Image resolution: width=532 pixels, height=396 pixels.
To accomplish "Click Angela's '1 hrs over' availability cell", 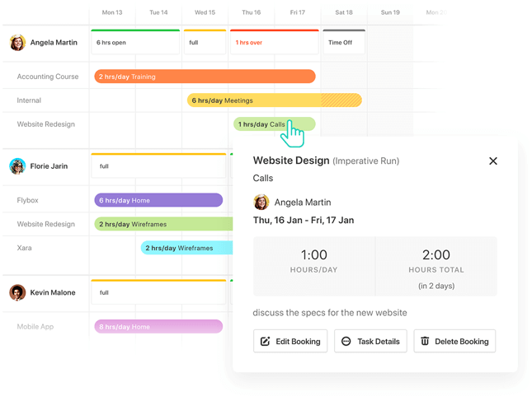I will pos(274,43).
